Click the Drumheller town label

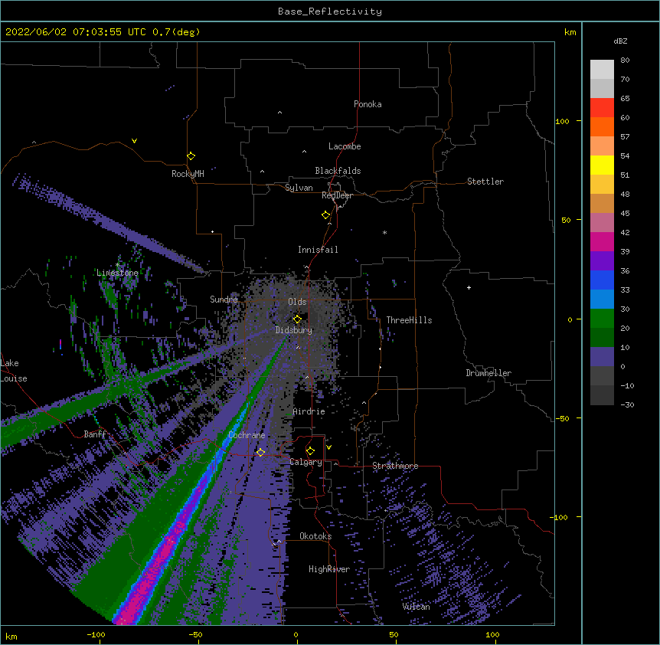pyautogui.click(x=488, y=373)
